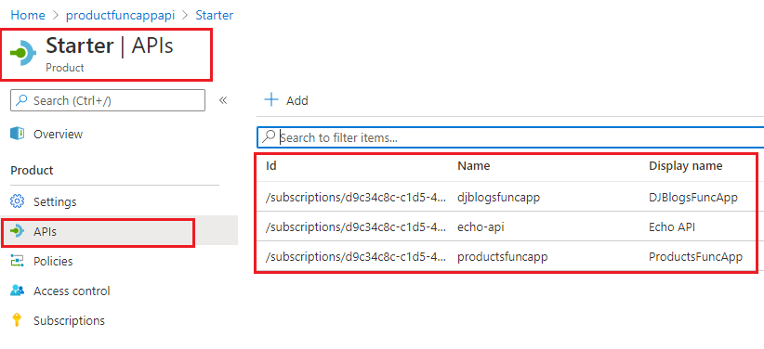Sort by the Display name column header

click(x=686, y=166)
